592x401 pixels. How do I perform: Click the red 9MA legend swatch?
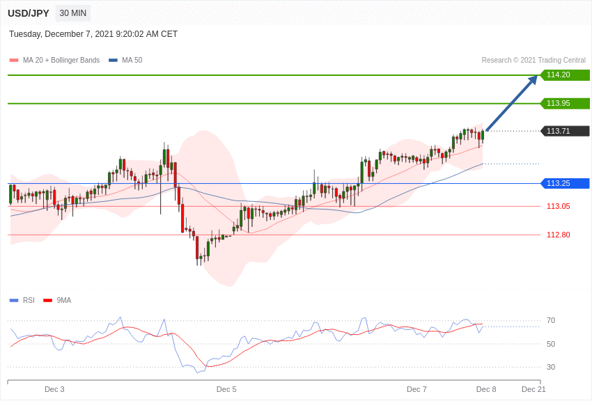47,301
